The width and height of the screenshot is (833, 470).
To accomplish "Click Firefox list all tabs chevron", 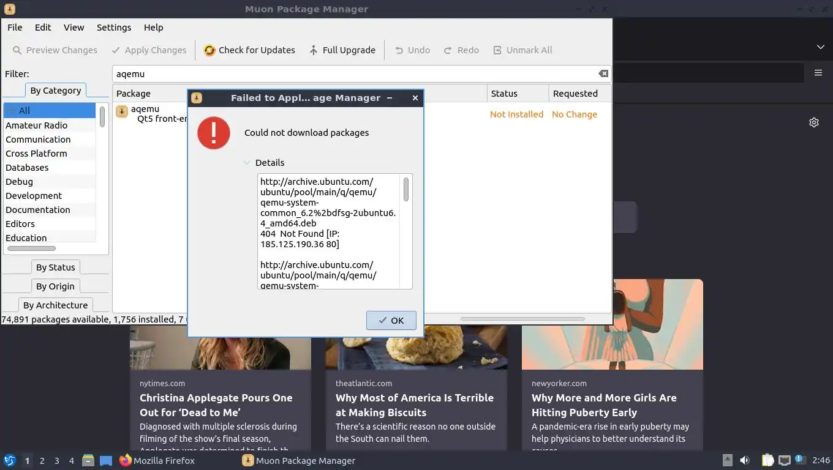I will click(x=820, y=47).
